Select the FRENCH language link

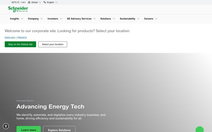tap(22, 38)
